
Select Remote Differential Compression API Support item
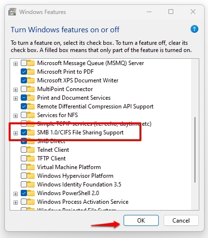95,106
